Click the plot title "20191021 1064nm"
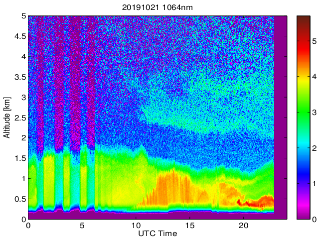Viewport: 319px width, 239px height. click(158, 8)
